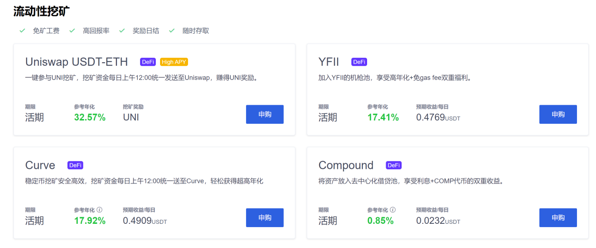Click the 17.41% annual rate value
Viewport: 596px width, 248px height.
(x=383, y=117)
